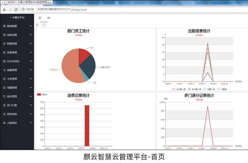Open the home tab icon
Viewport: 248px width, 163px height.
click(44, 25)
